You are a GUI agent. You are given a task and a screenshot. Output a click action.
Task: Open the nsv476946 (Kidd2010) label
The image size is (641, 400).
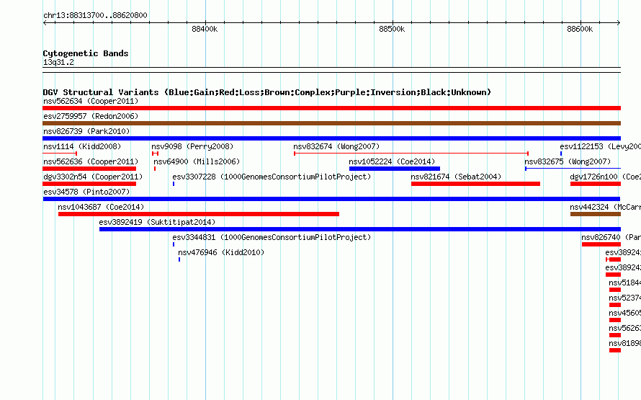pos(221,252)
